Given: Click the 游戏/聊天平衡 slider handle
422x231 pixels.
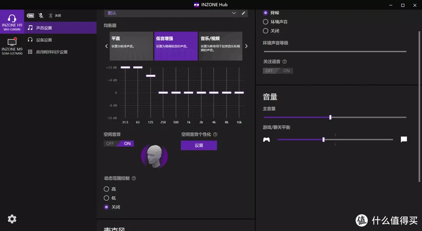Looking at the screenshot, I should coord(324,140).
